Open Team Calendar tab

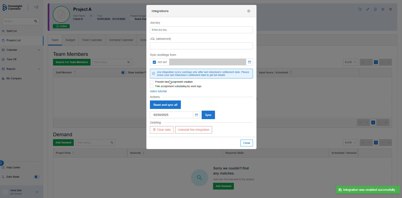coord(92,40)
